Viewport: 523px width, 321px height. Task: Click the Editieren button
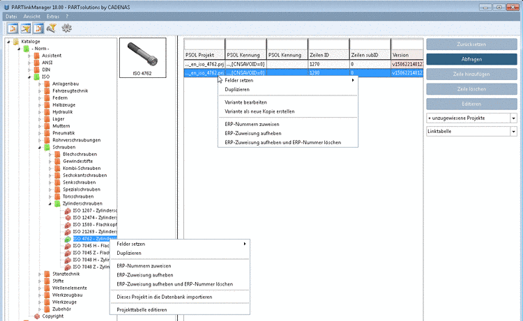[471, 104]
